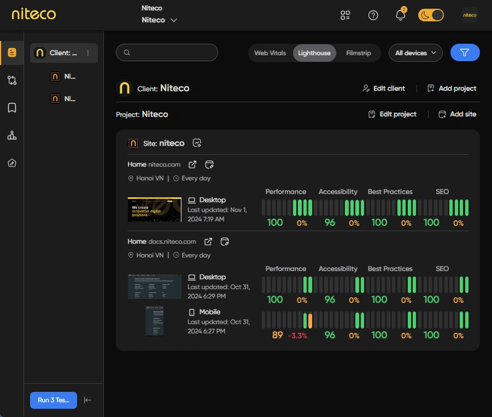Click the Site: niteco heading
Screen dimensions: 492x417
(164, 143)
